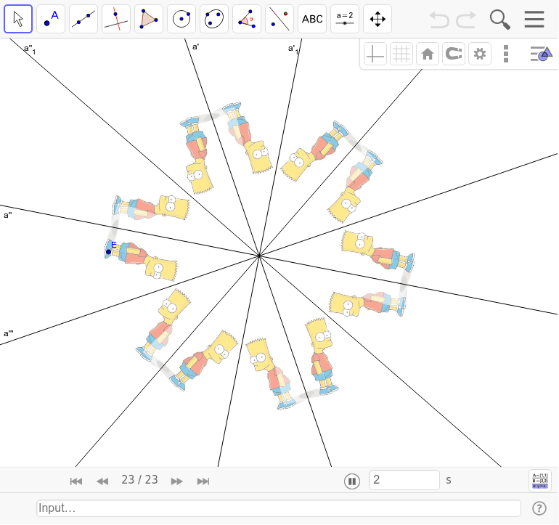Edit the playback delay seconds field
This screenshot has width=559, height=525.
(404, 480)
